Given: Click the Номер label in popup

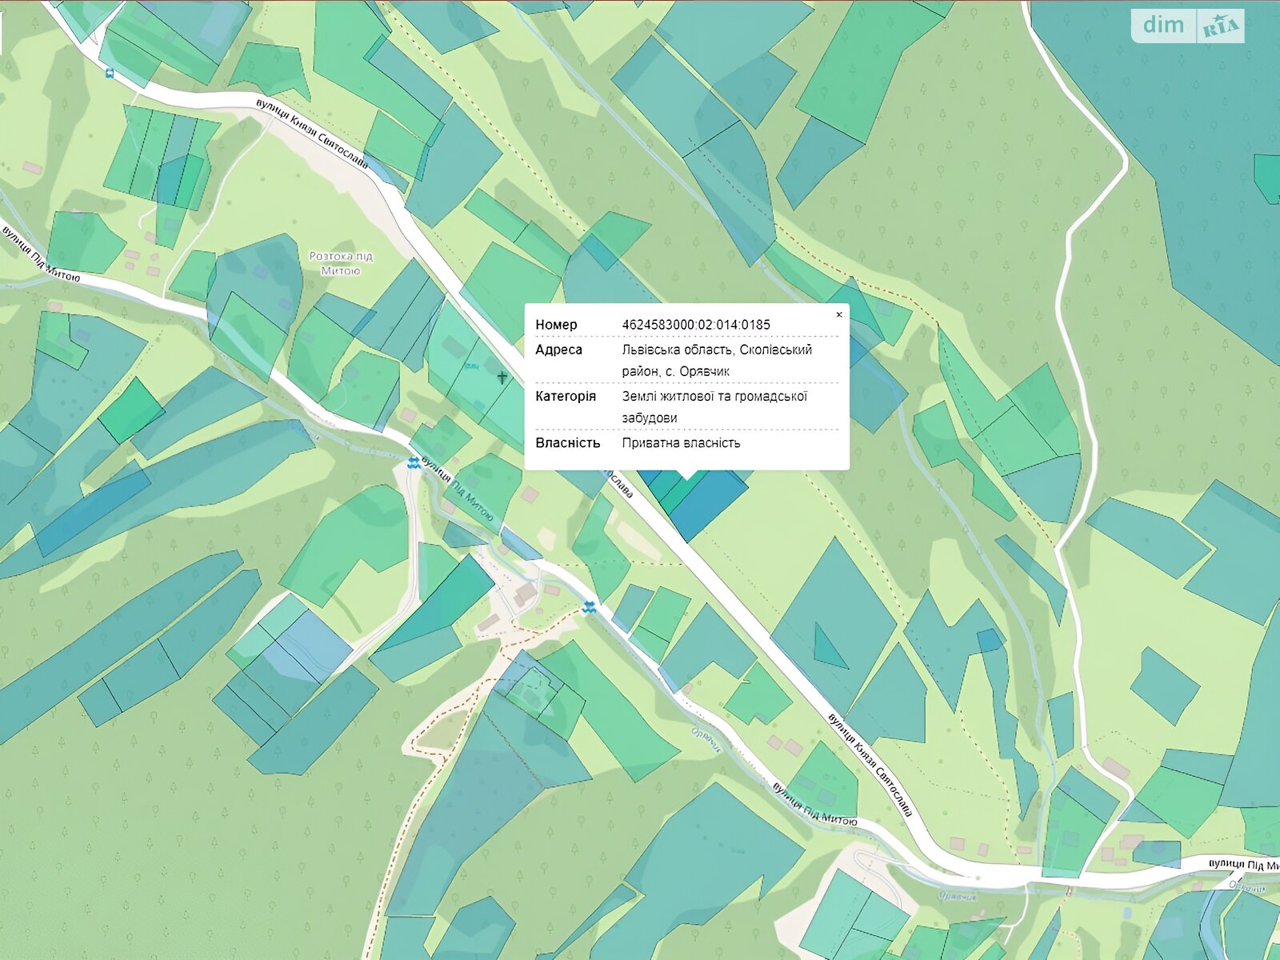Looking at the screenshot, I should (556, 325).
